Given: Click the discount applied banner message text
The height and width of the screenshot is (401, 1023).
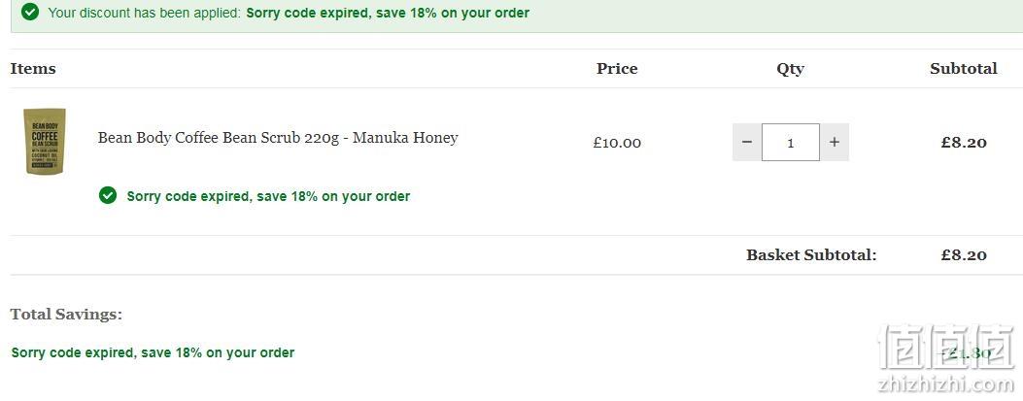Looking at the screenshot, I should click(x=289, y=13).
